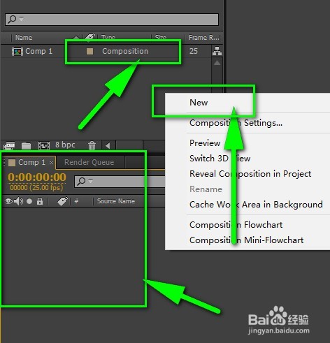The image size is (330, 343).
Task: Click the Project panel search field
Action: [112, 20]
